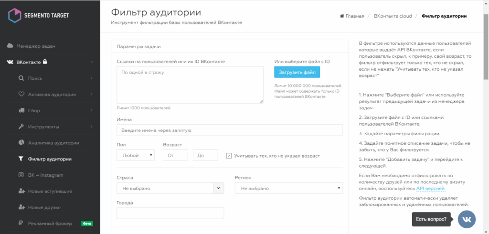
Task: Open the Страна dropdown arrow button
Action: [219, 188]
